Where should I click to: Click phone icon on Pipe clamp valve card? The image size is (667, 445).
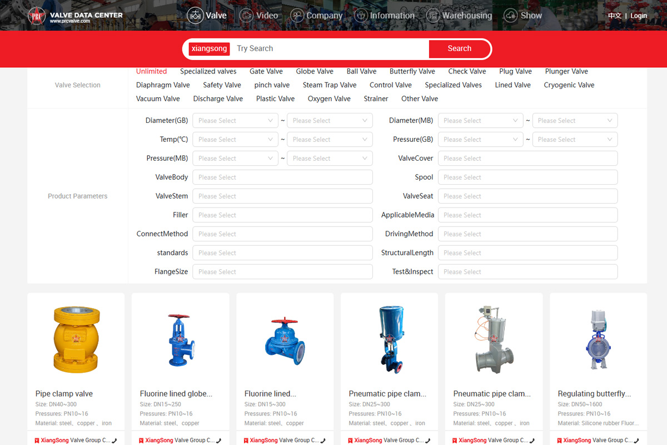[x=115, y=441]
